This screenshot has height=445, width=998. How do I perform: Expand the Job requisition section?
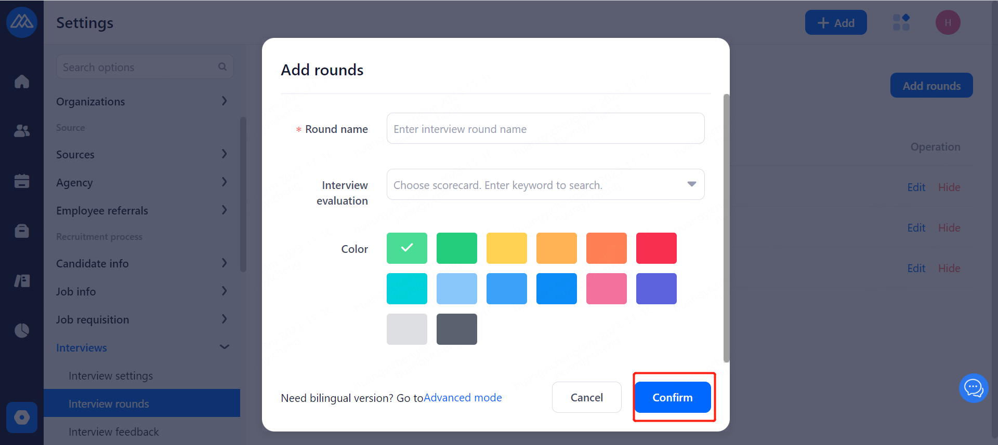point(142,319)
